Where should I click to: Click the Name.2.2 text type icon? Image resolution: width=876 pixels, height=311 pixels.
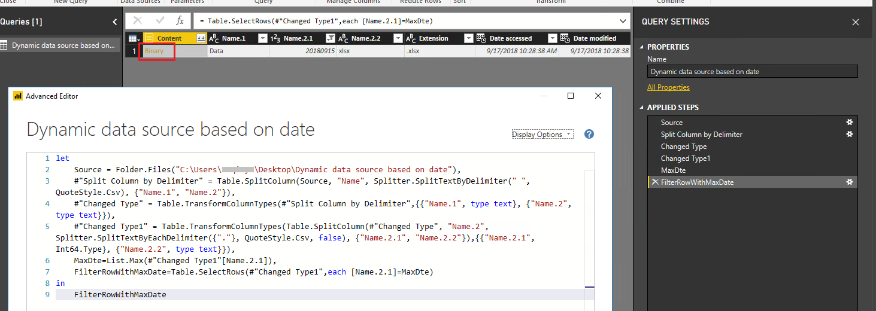[343, 38]
